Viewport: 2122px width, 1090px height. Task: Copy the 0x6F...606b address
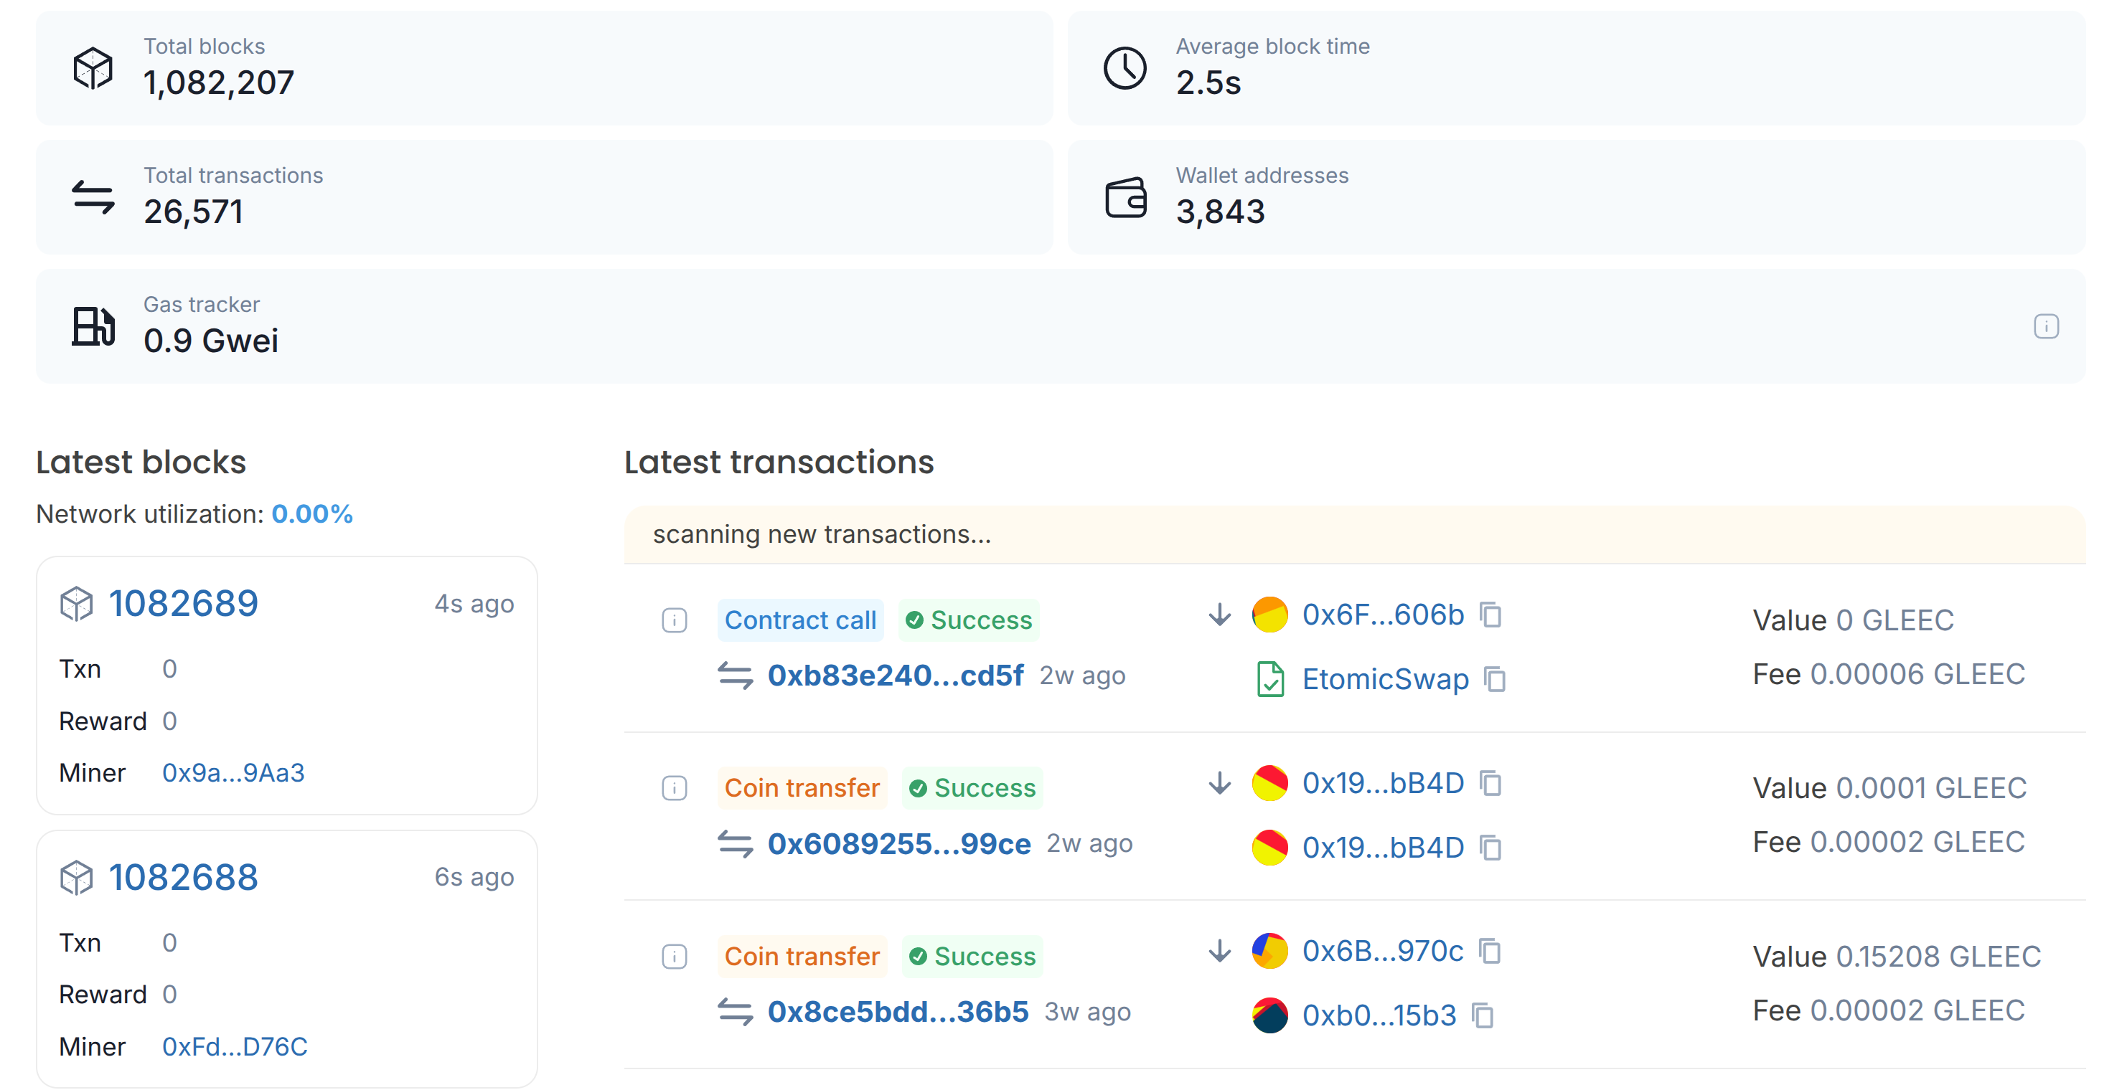pyautogui.click(x=1490, y=614)
